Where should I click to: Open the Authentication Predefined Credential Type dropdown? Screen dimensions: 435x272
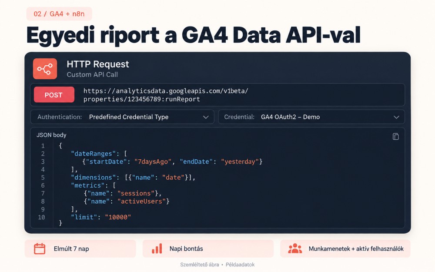(122, 117)
